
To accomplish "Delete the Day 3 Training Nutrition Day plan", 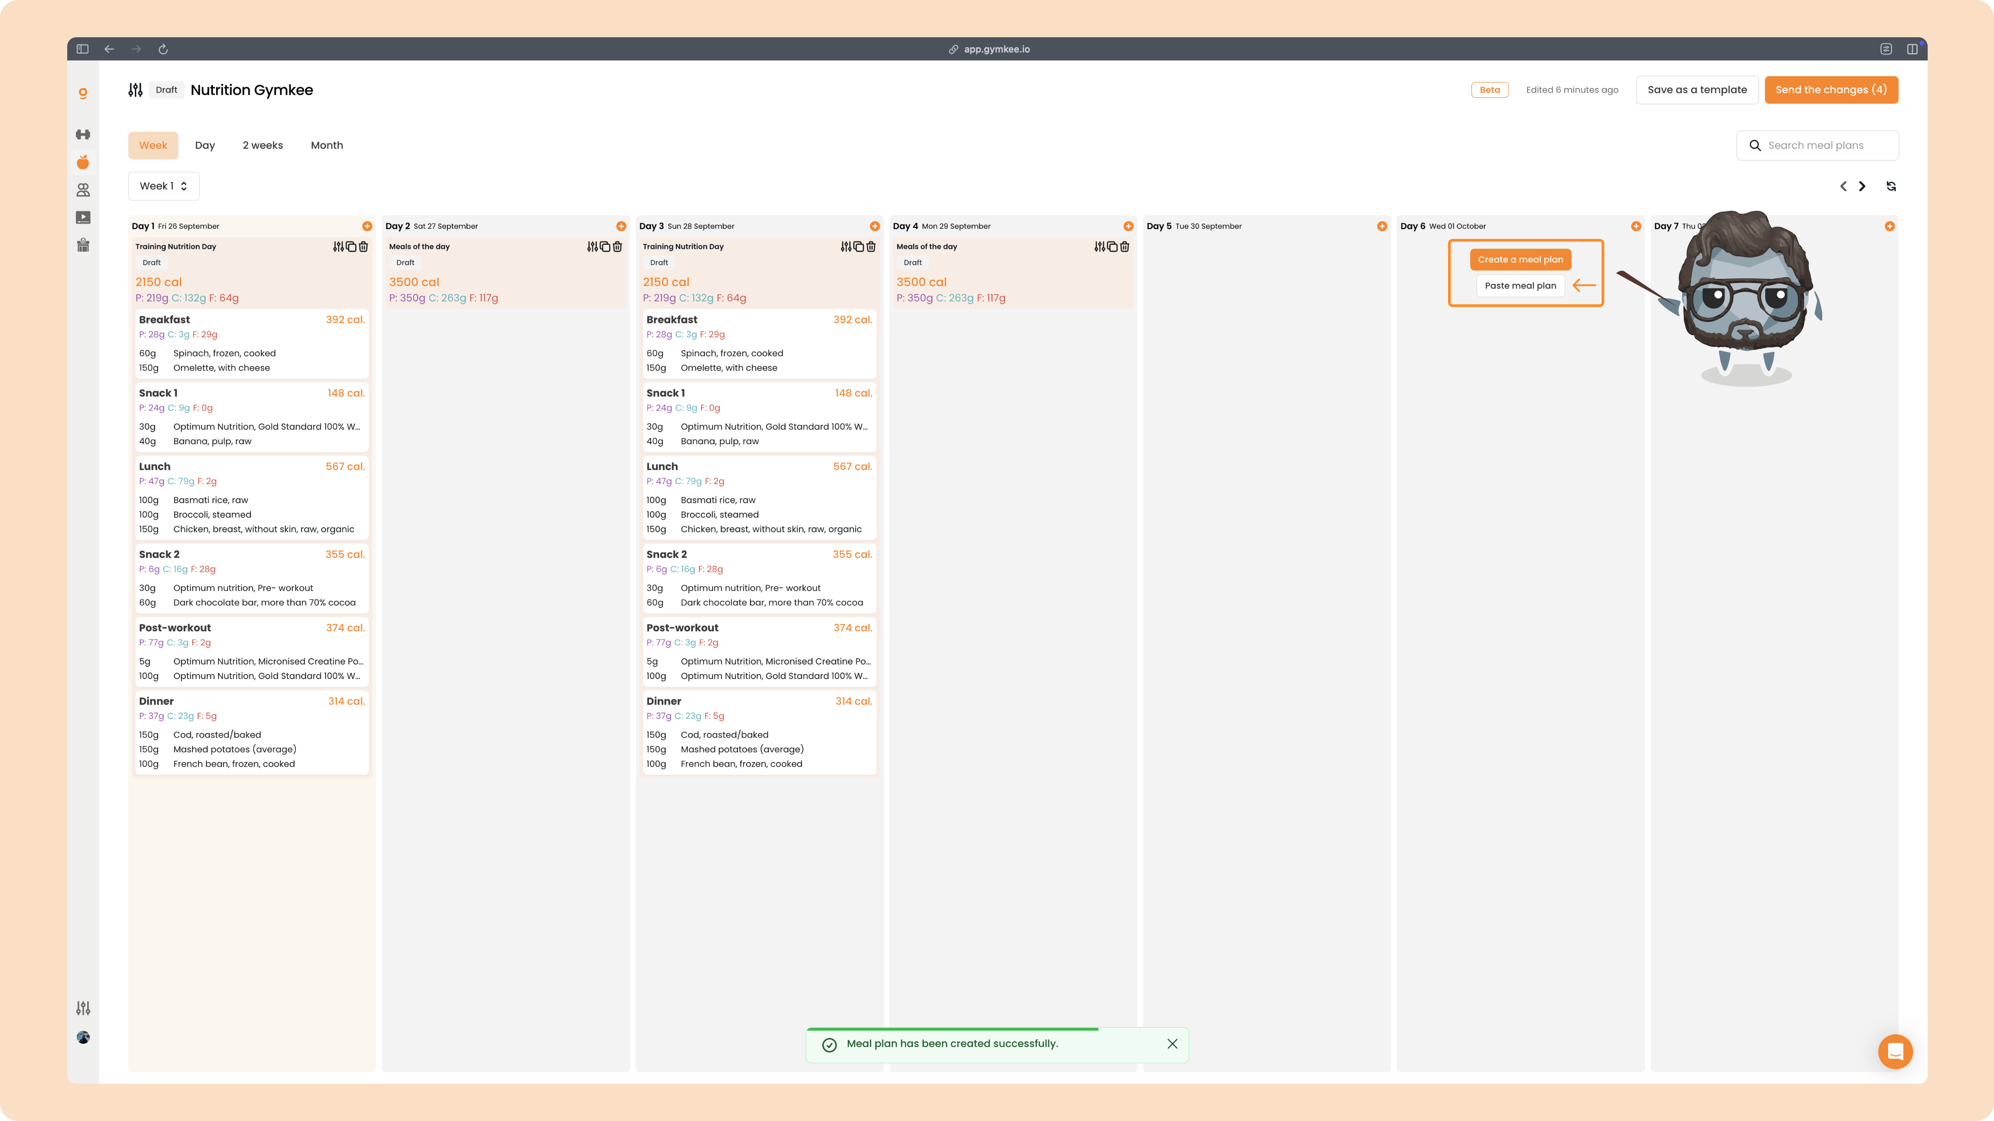I will click(x=871, y=246).
